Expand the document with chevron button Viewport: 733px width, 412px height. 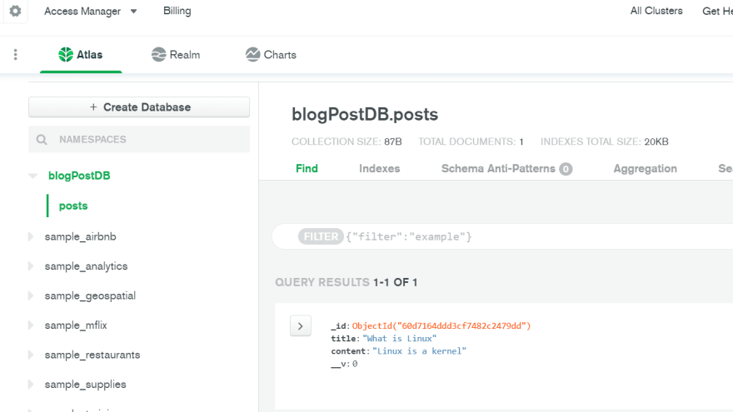coord(301,326)
